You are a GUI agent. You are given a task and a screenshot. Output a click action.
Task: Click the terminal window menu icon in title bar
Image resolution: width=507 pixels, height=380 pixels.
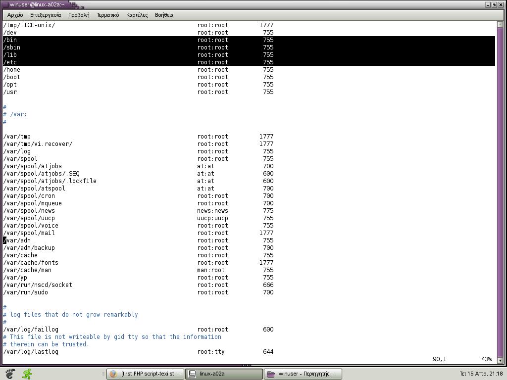(x=5, y=4)
